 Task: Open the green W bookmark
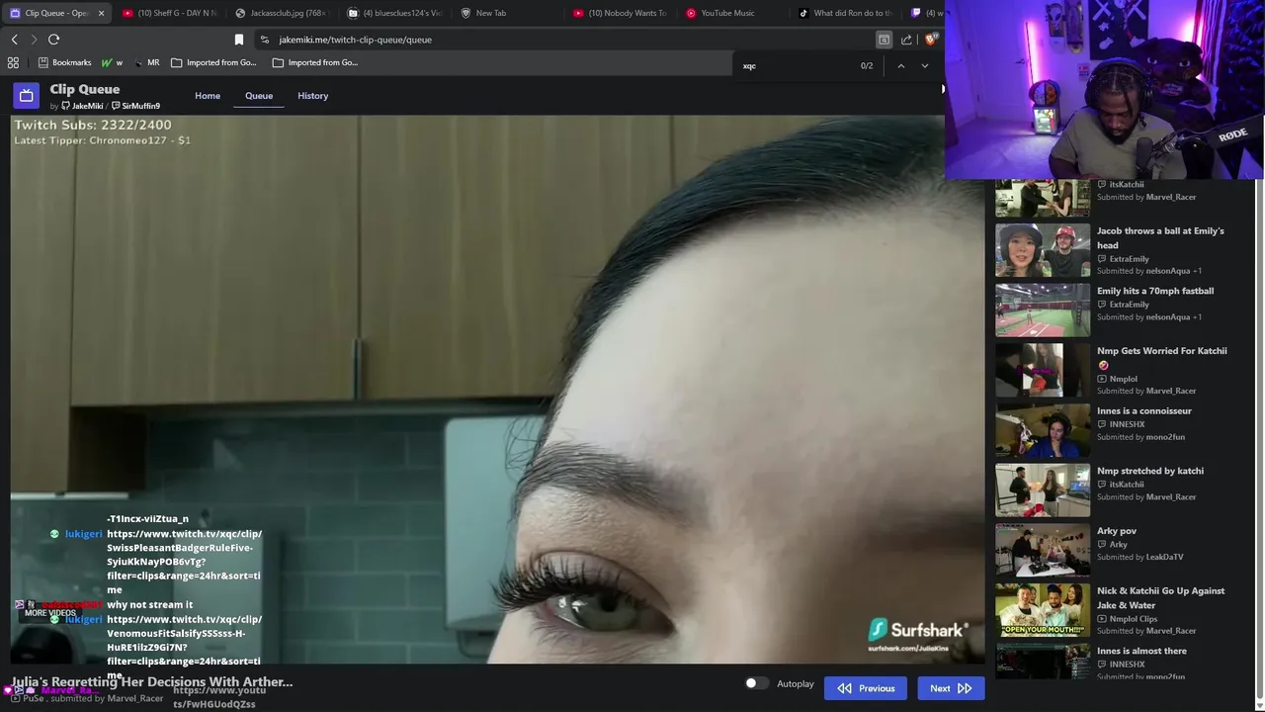(112, 62)
